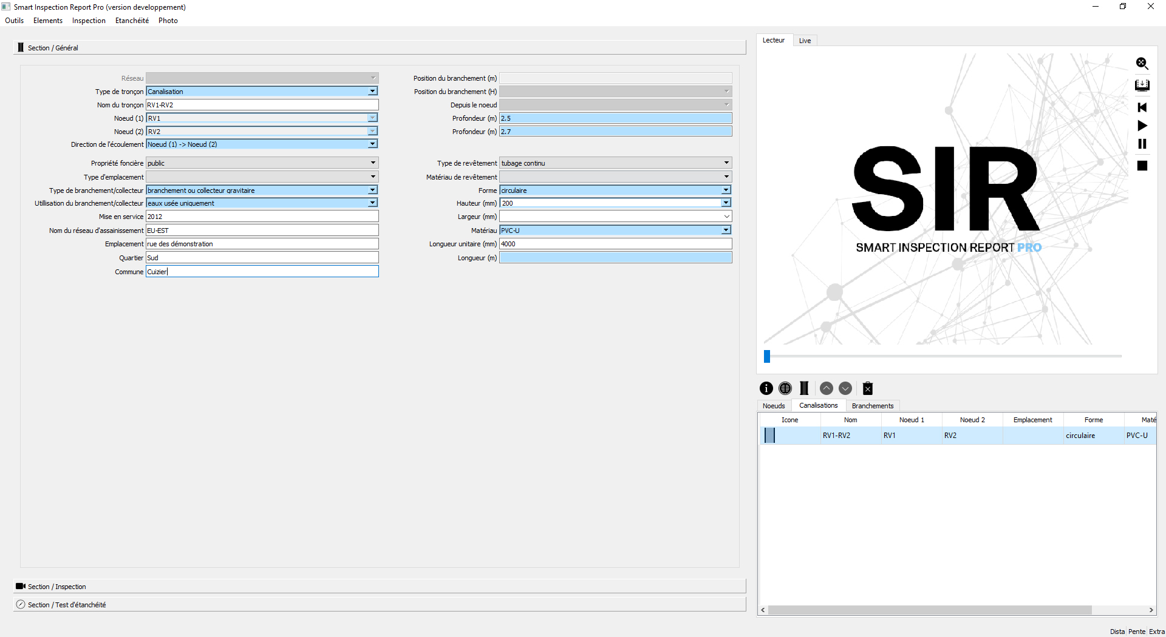1166x637 pixels.
Task: Select the RV1-RV2 name cell
Action: click(851, 436)
